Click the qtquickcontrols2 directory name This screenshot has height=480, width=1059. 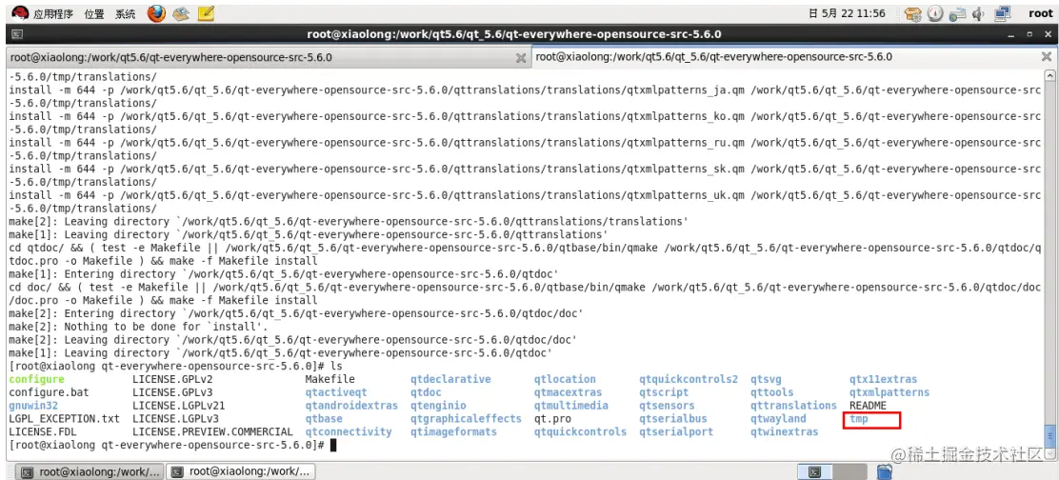tap(689, 379)
